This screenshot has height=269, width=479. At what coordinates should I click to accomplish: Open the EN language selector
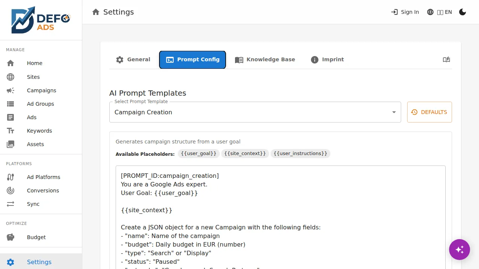pos(439,12)
